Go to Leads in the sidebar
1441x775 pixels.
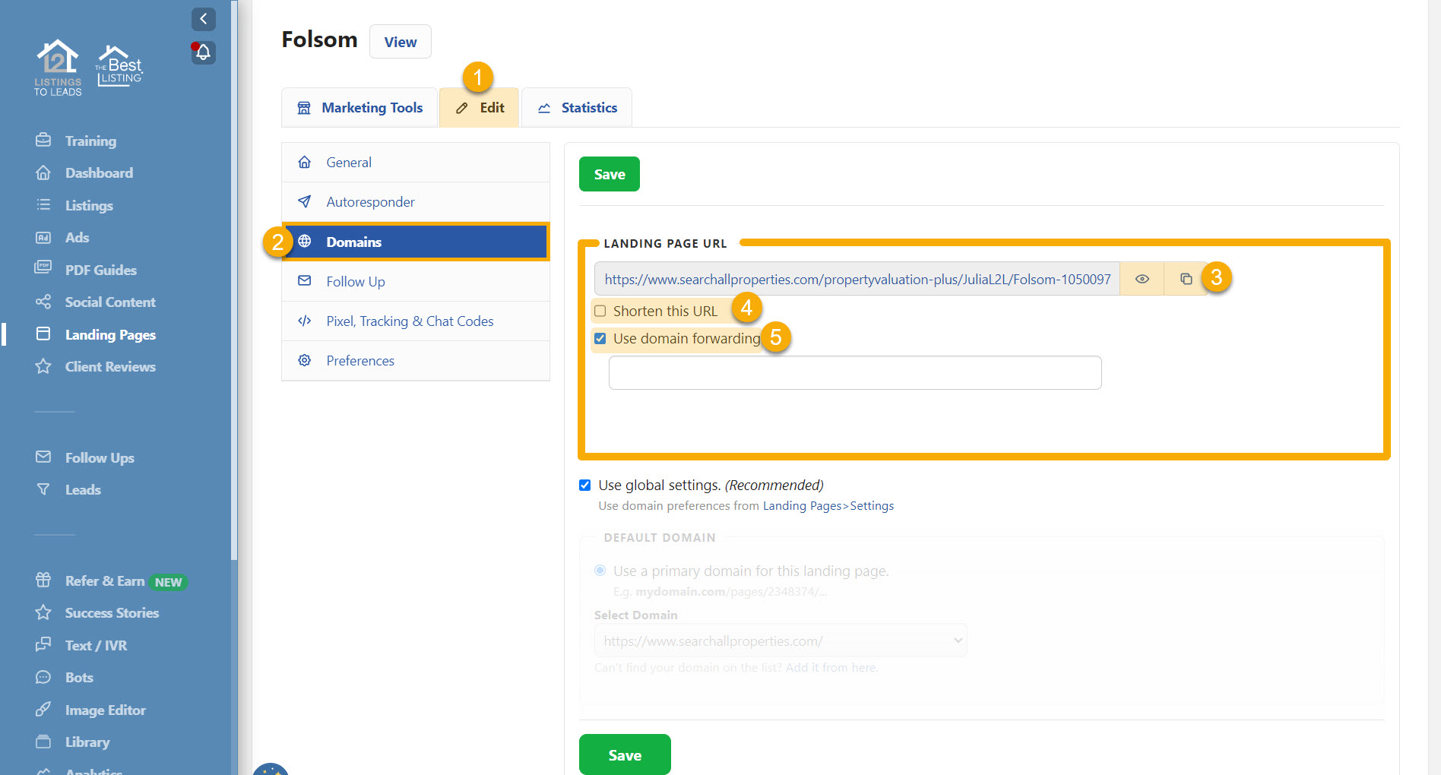click(x=83, y=490)
